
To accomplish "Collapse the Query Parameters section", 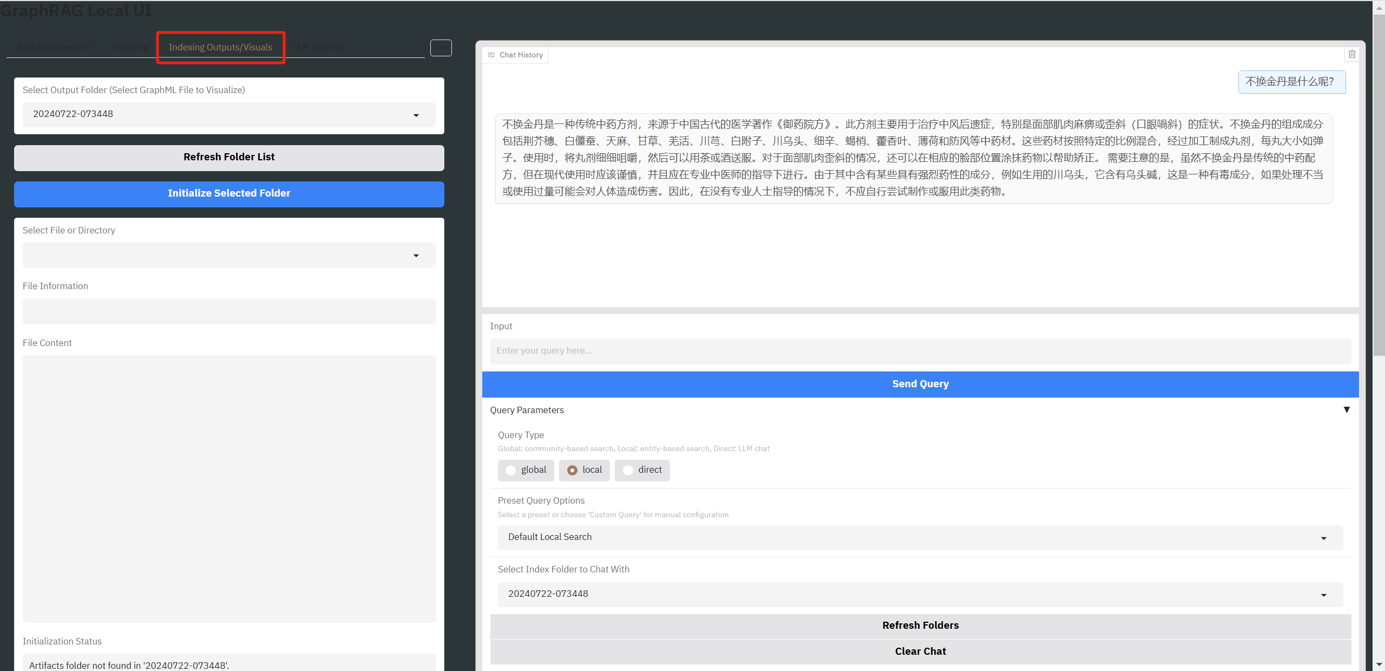I will click(x=1346, y=410).
